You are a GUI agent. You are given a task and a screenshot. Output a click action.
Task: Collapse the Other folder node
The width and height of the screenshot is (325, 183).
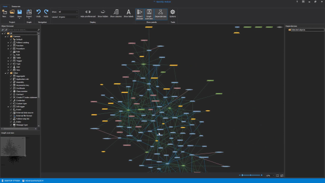click(6, 73)
